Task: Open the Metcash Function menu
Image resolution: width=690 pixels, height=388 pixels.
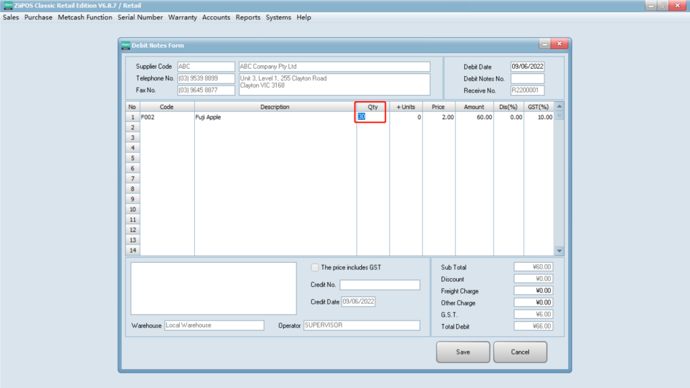Action: [85, 18]
